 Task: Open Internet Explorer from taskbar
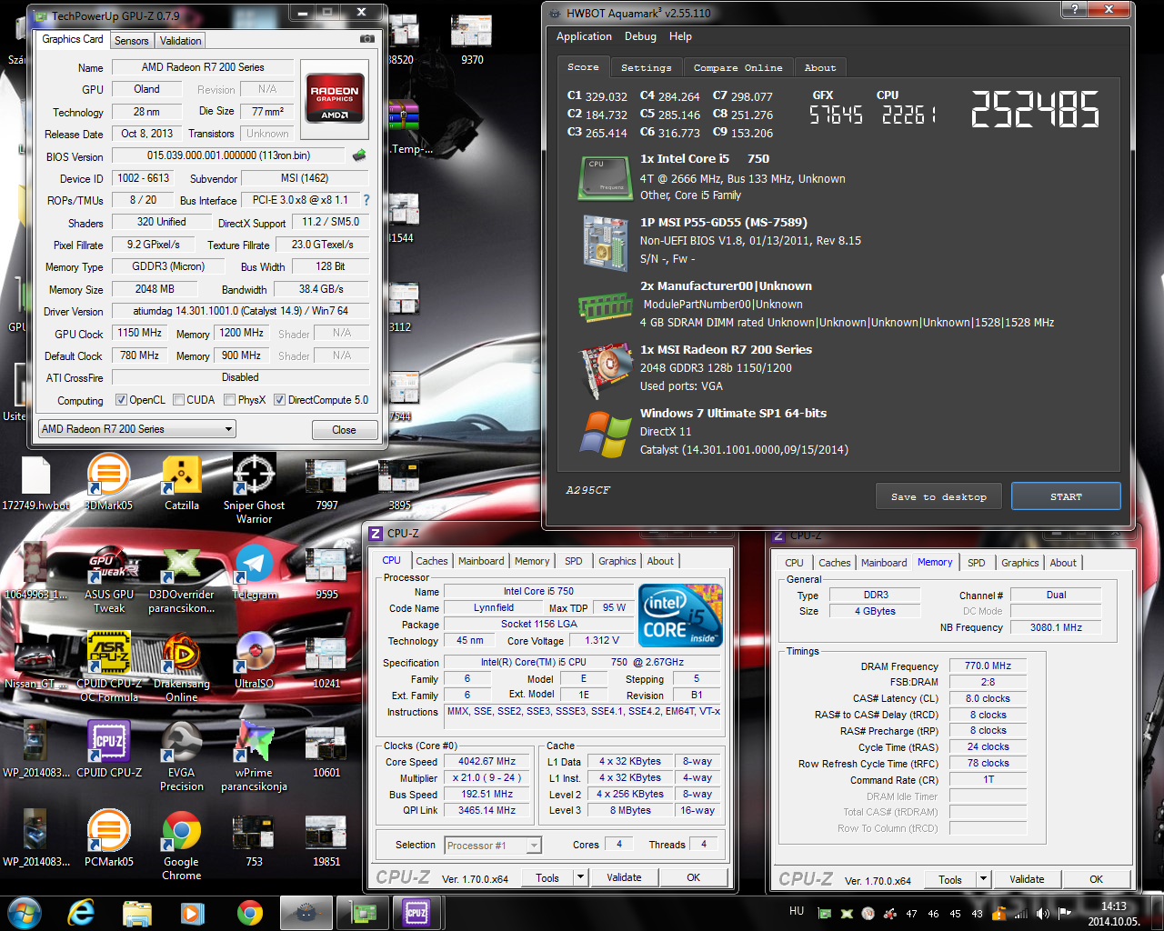tap(82, 912)
